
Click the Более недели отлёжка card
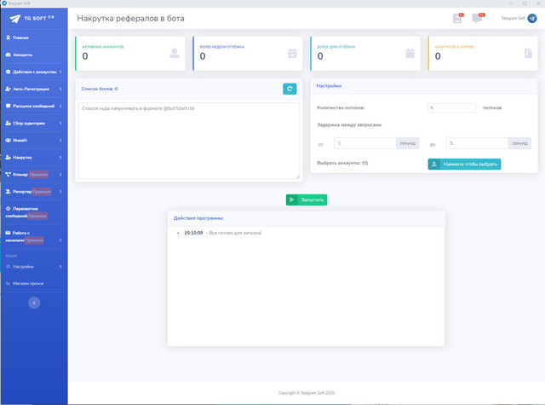(x=248, y=53)
